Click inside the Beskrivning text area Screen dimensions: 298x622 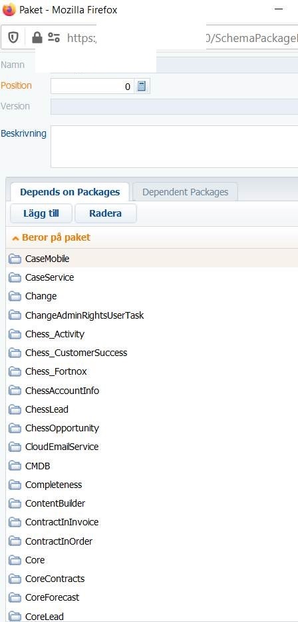[x=174, y=147]
